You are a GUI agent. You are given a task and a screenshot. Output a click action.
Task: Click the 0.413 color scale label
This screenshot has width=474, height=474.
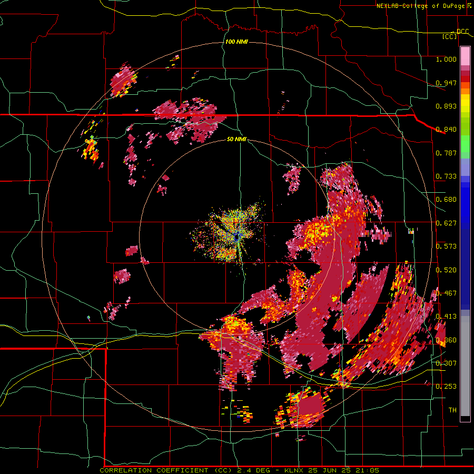[446, 317]
